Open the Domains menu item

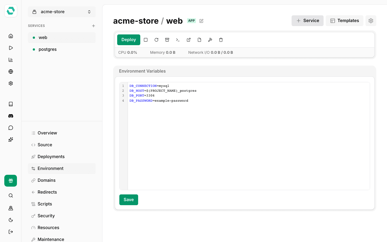click(x=62, y=180)
